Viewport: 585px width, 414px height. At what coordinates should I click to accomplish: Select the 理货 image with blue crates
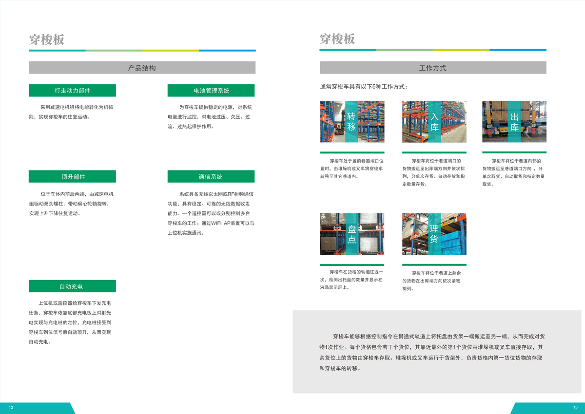pyautogui.click(x=434, y=234)
